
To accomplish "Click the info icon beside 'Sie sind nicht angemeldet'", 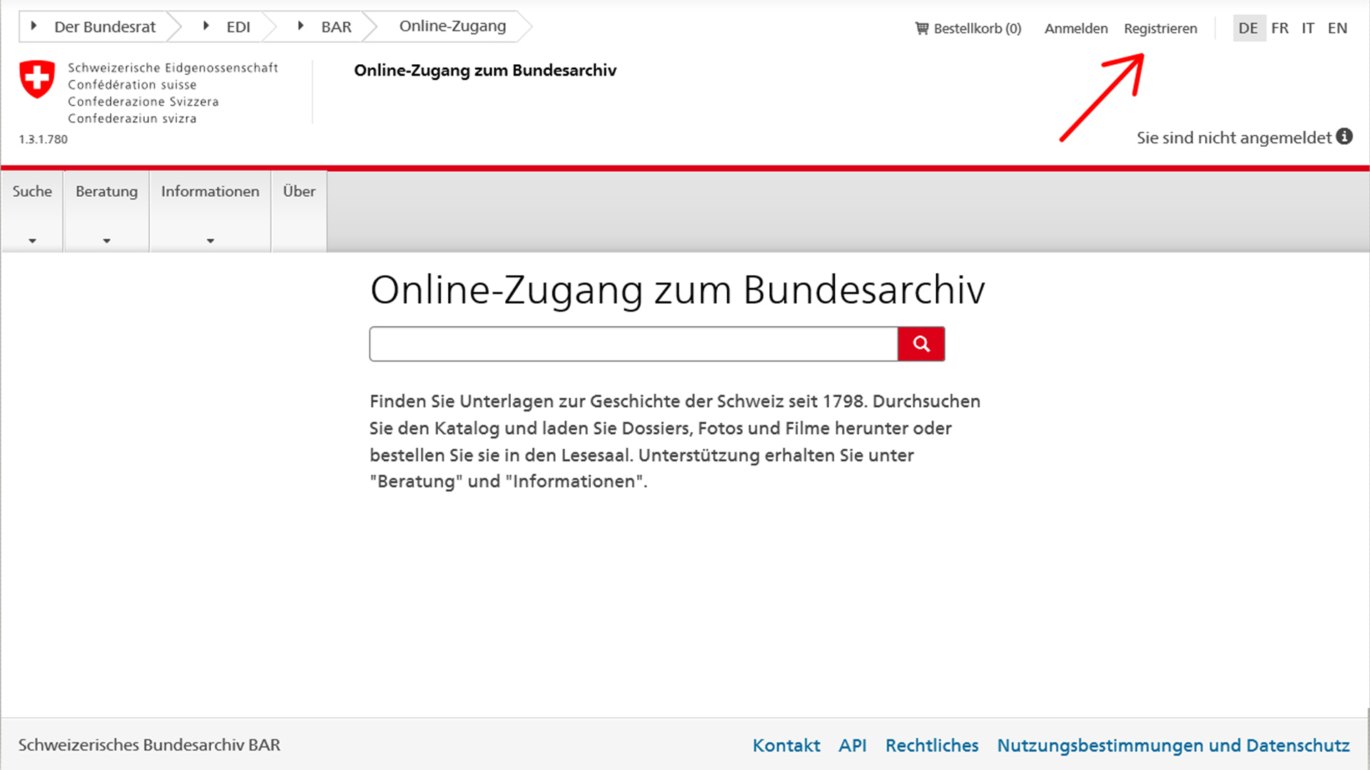I will click(1346, 137).
